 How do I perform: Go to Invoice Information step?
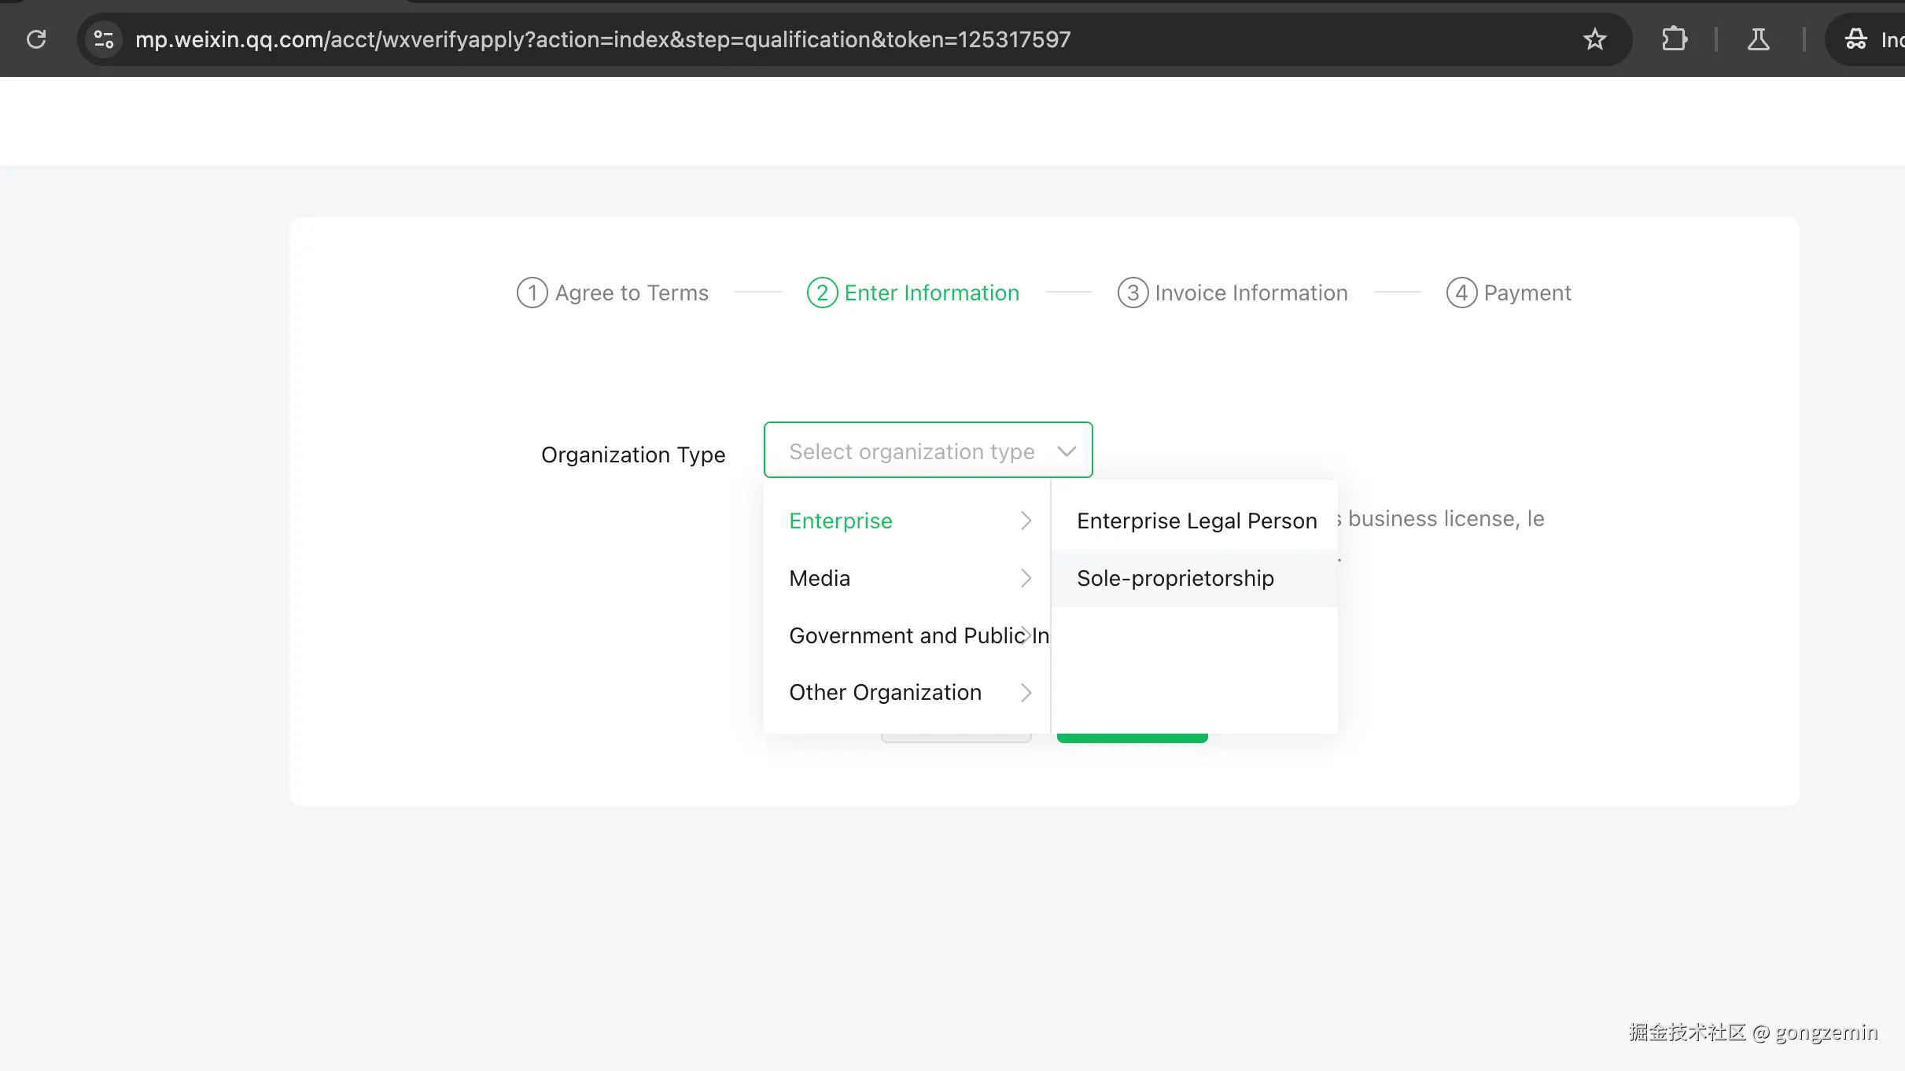1251,293
